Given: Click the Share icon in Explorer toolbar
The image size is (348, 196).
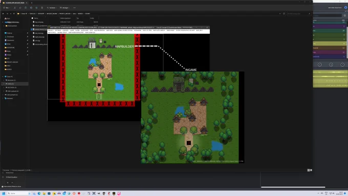Looking at the screenshot, I should point(36,8).
